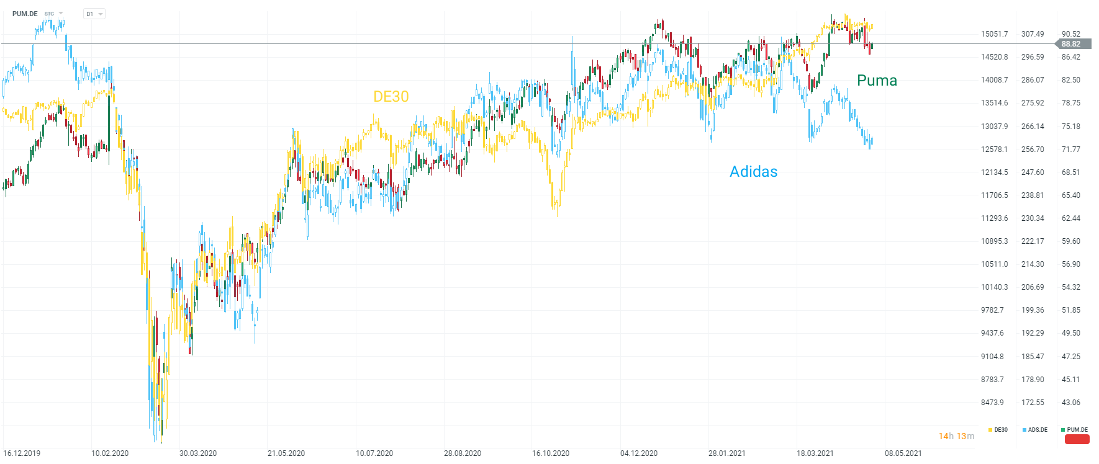This screenshot has height=464, width=1099.
Task: Click the 307.49 Adidas scale value
Action: tap(1033, 34)
